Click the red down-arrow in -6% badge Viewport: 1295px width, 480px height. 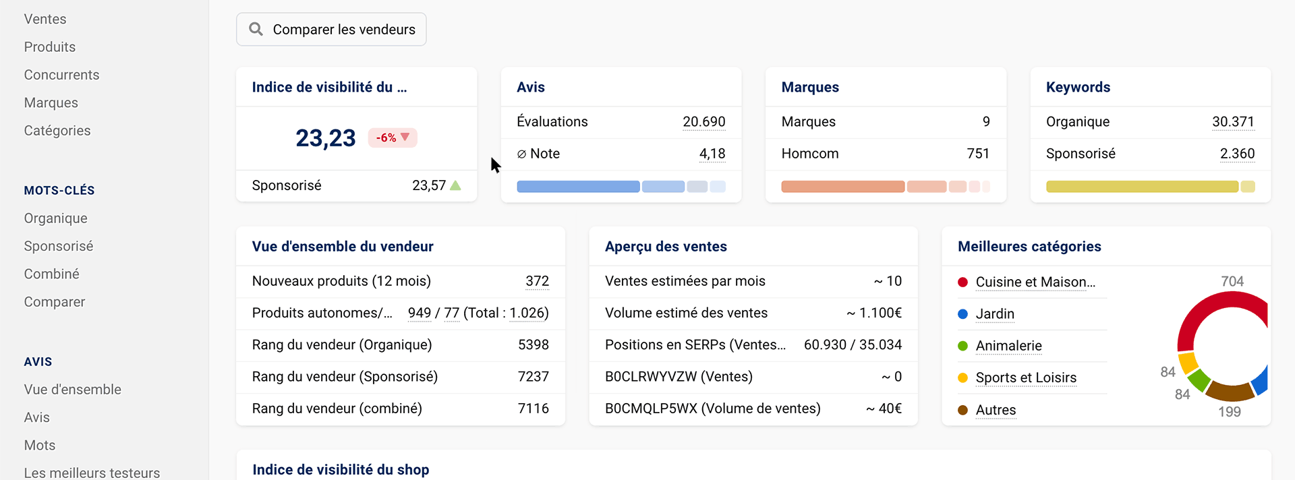405,137
